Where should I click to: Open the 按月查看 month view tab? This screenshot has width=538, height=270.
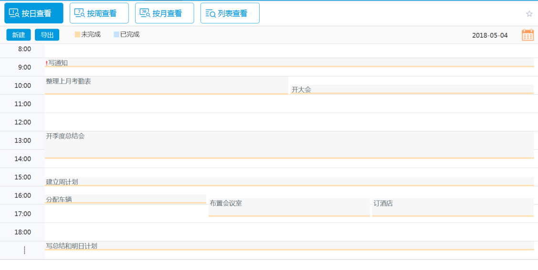tap(165, 13)
